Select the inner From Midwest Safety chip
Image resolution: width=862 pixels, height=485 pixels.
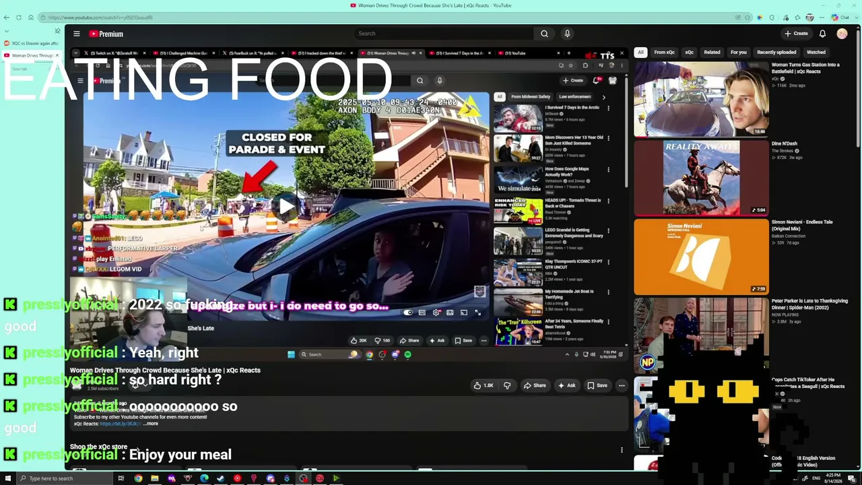(531, 97)
